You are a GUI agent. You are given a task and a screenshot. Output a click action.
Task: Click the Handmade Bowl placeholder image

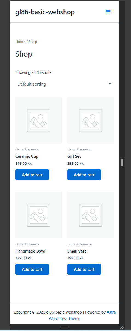point(39,215)
